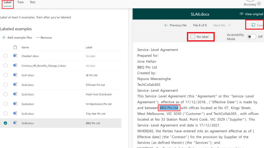Click the Accuracy info icon
The width and height of the screenshot is (264, 148).
(259, 4)
